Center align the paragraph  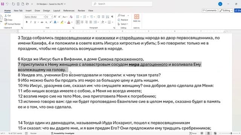(x=82, y=22)
